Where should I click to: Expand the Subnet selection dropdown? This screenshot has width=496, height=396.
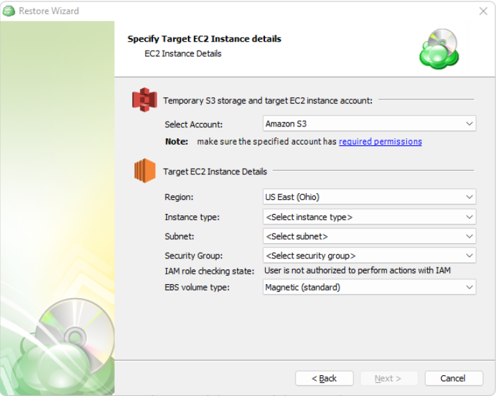pyautogui.click(x=369, y=236)
